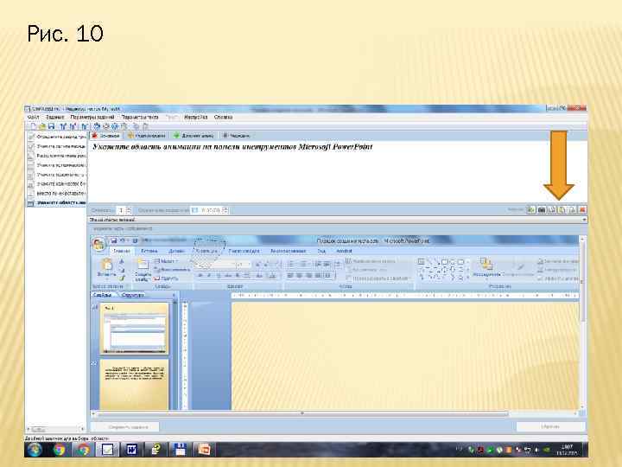The width and height of the screenshot is (622, 467).
Task: Open the first Chrome taskbar icon
Action: (60, 450)
